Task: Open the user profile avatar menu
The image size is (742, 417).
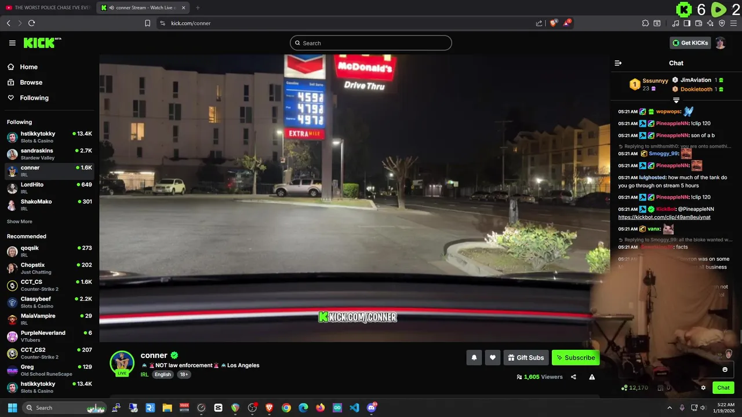Action: [x=721, y=43]
